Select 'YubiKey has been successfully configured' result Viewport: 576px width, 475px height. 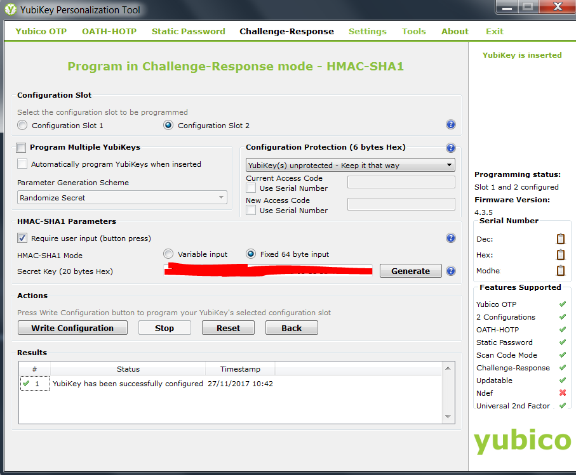(128, 384)
